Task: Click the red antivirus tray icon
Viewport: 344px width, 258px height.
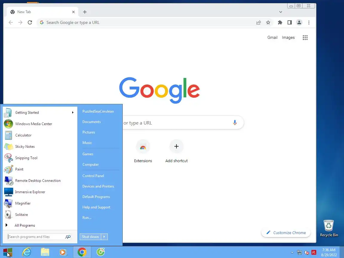Action: click(314, 253)
